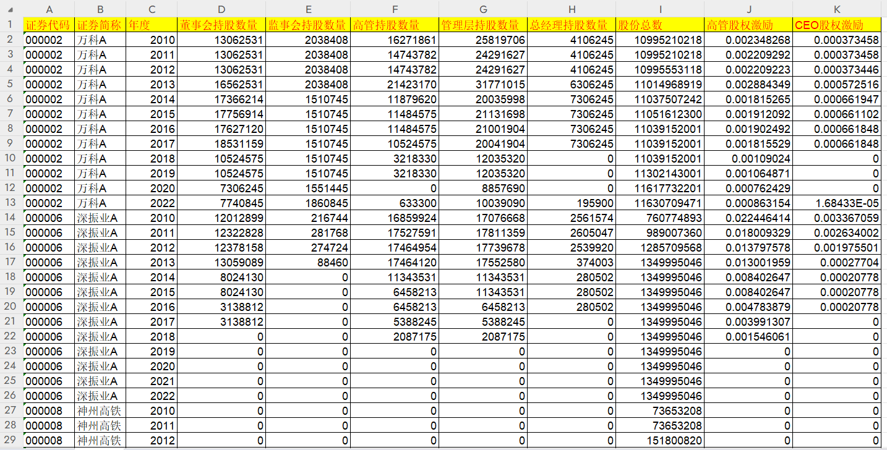Click the 管理层持股数量 header cell

pos(483,25)
